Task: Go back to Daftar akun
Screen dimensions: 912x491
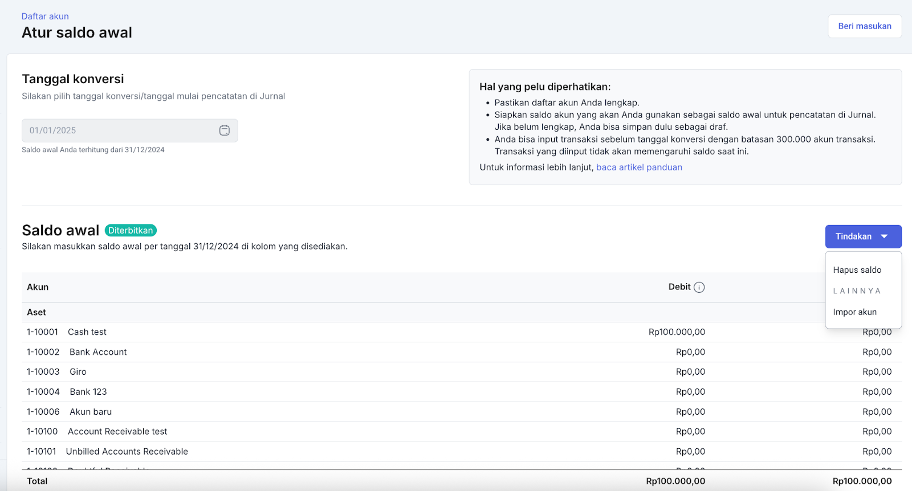Action: [x=45, y=17]
